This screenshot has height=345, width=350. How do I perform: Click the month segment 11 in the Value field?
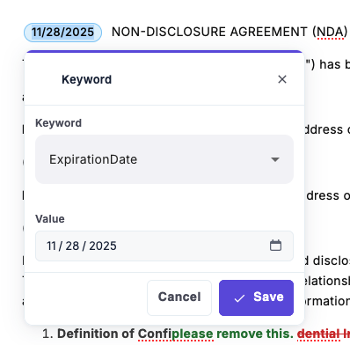coord(51,246)
